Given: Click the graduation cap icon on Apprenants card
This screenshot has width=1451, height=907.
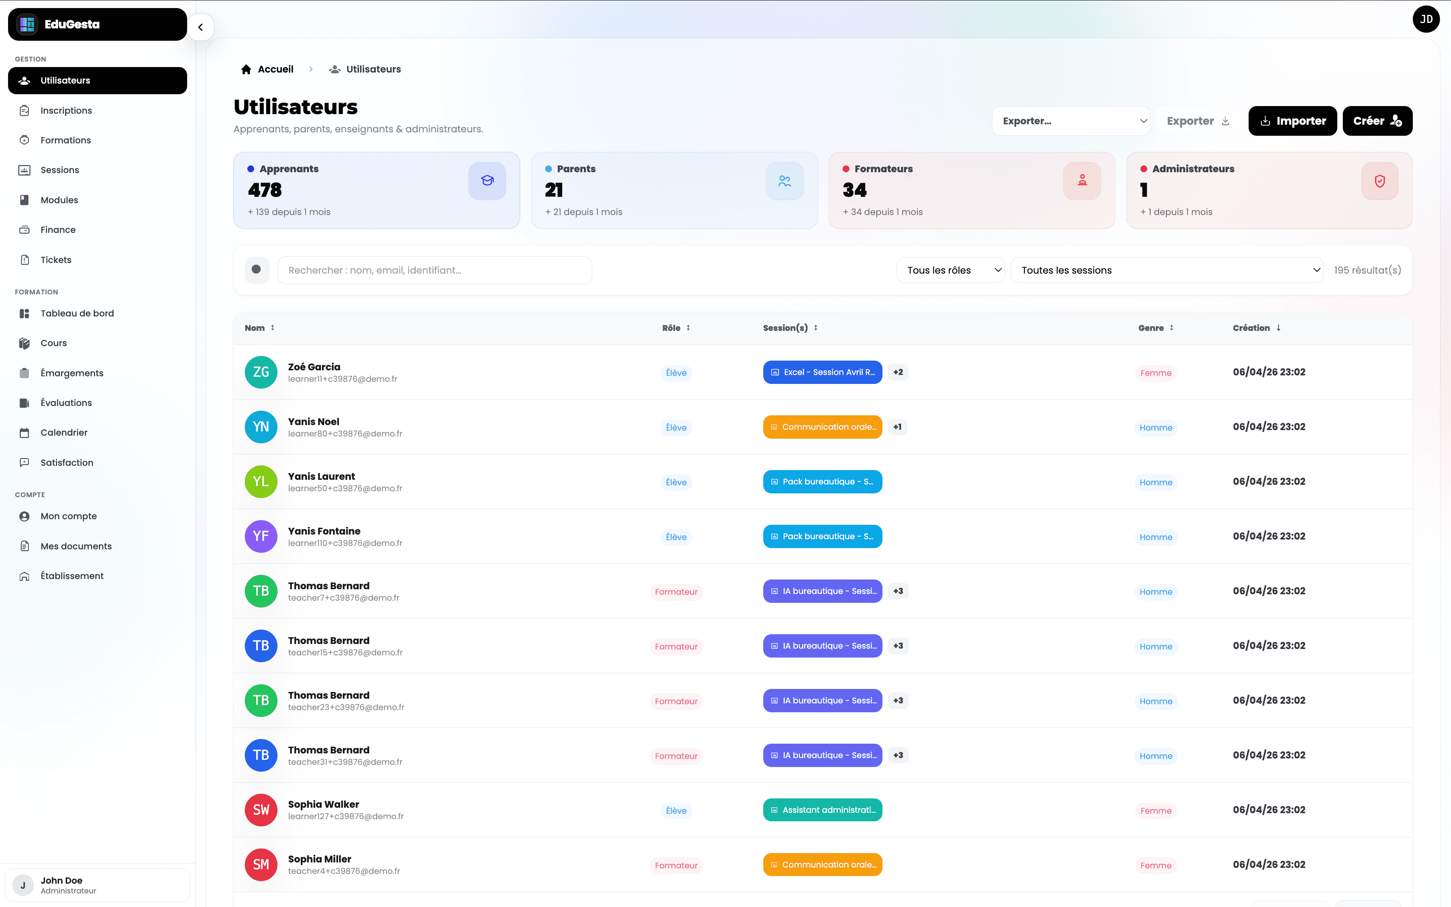Looking at the screenshot, I should coord(487,181).
